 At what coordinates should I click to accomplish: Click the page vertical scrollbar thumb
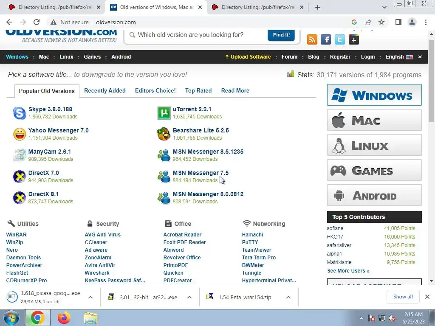click(431, 81)
